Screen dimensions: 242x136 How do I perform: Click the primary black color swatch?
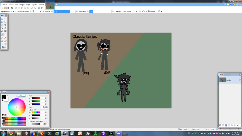click(4, 97)
